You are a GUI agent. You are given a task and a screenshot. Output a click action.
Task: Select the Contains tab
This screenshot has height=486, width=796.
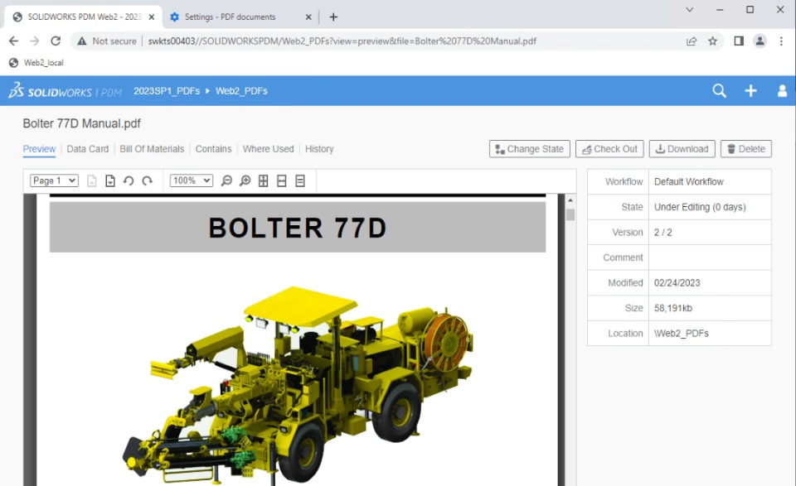(213, 149)
